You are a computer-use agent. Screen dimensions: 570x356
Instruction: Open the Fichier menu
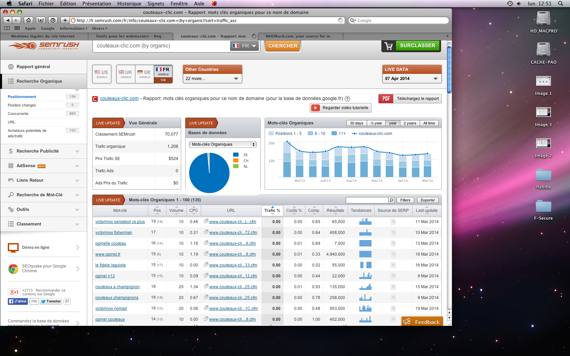point(46,3)
